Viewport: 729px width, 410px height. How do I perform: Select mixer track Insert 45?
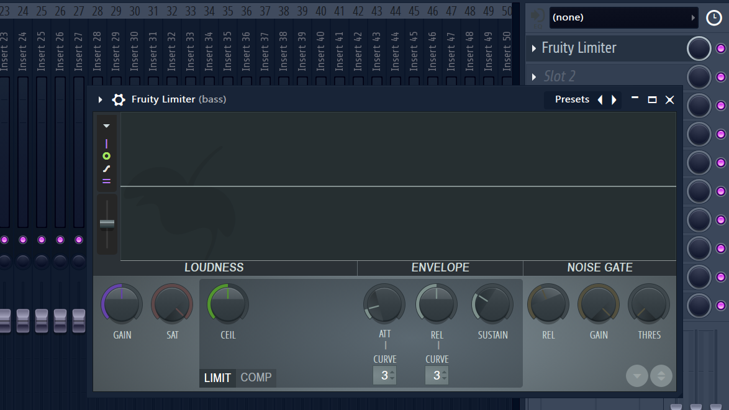414,51
